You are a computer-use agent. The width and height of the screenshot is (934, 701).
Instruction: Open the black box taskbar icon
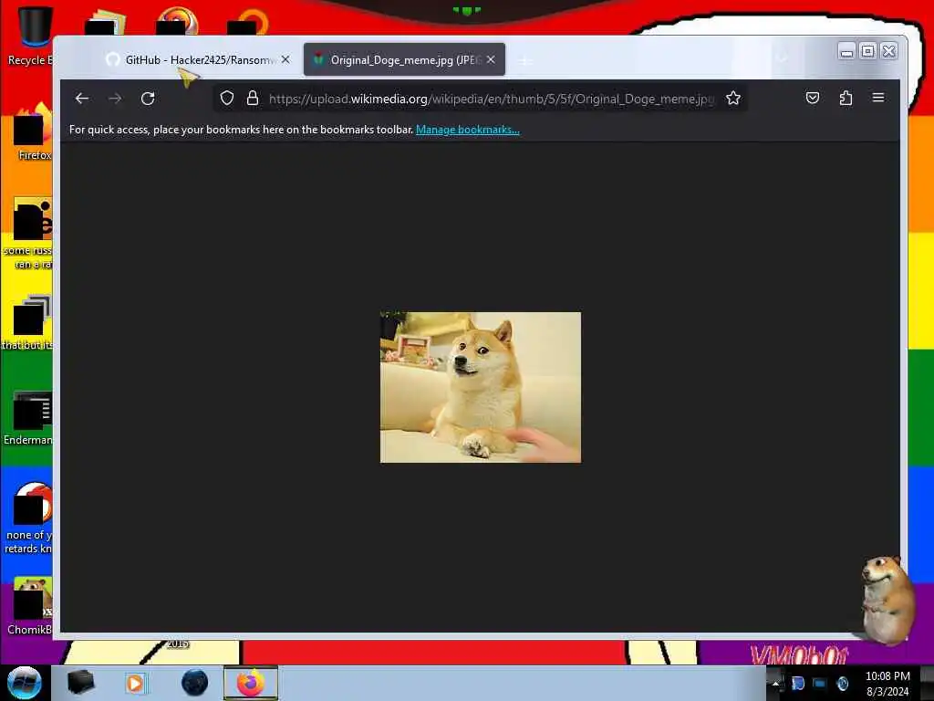click(80, 683)
